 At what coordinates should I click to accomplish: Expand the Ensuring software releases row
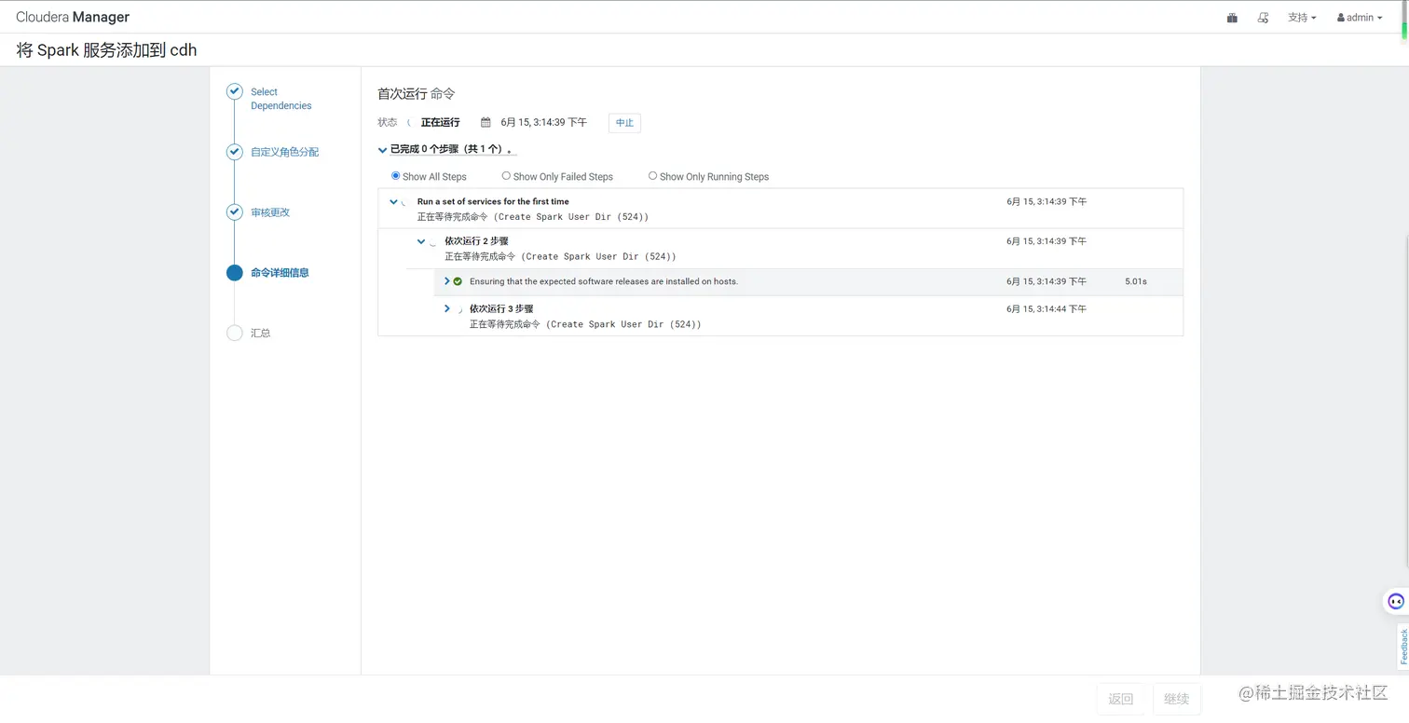447,281
